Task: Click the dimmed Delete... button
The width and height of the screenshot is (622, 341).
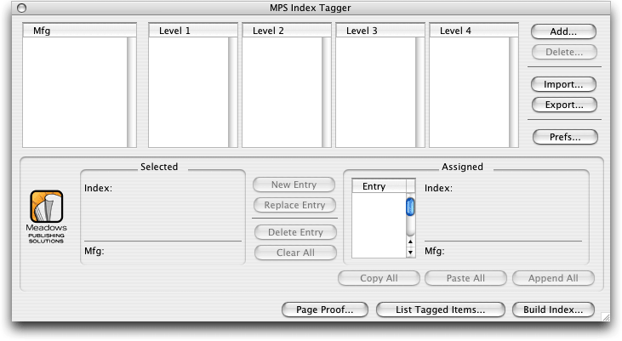Action: 564,52
